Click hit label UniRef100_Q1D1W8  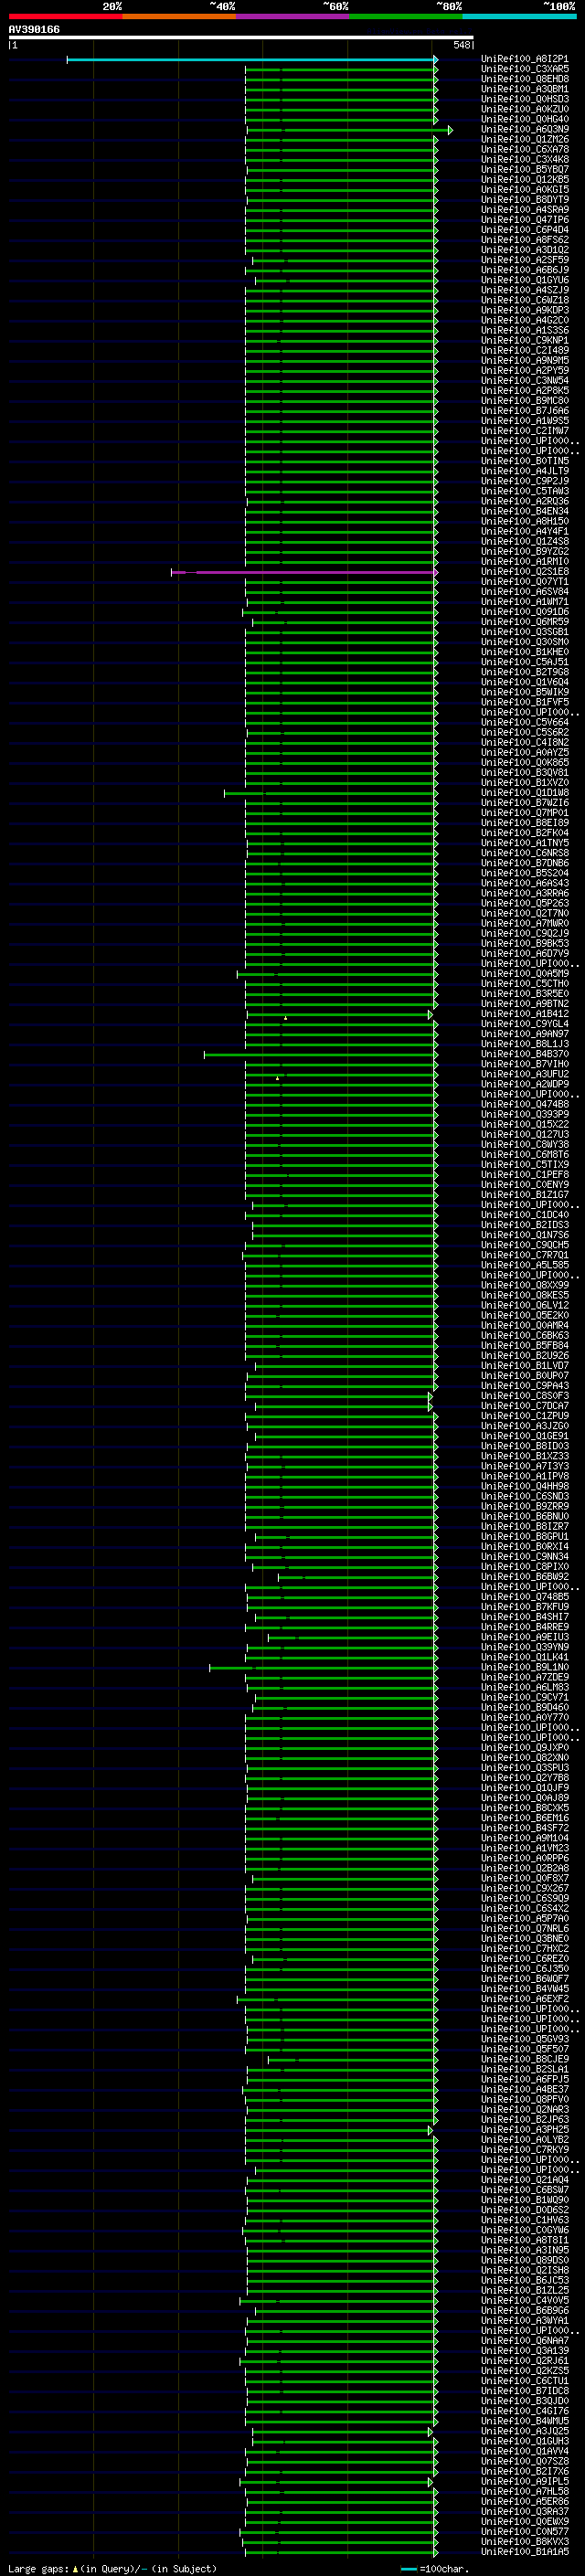coord(524,793)
